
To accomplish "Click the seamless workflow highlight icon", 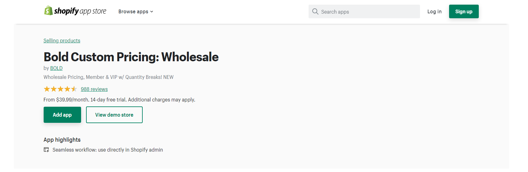I will click(x=46, y=150).
